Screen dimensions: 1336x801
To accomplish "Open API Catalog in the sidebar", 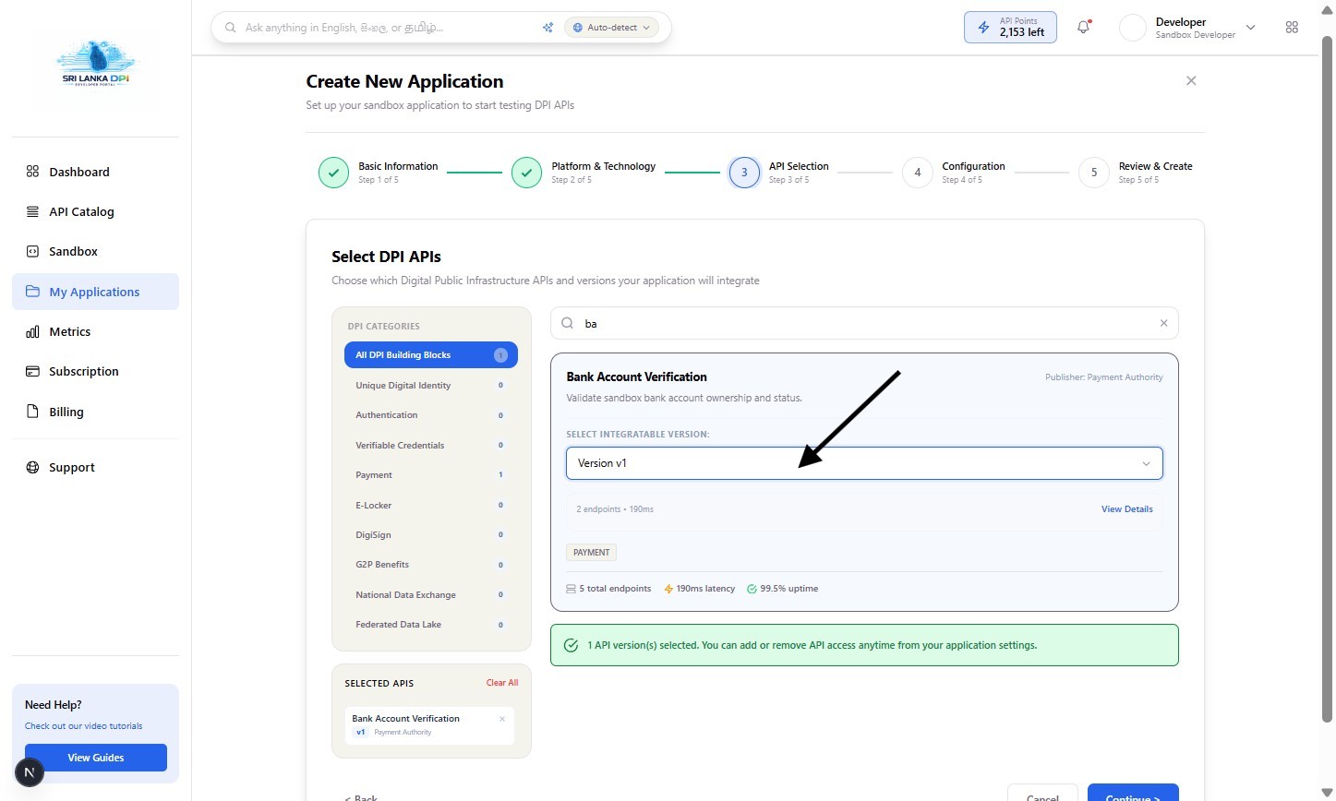I will click(x=95, y=211).
